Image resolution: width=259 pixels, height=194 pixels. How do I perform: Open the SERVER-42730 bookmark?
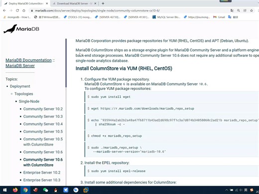108,17
